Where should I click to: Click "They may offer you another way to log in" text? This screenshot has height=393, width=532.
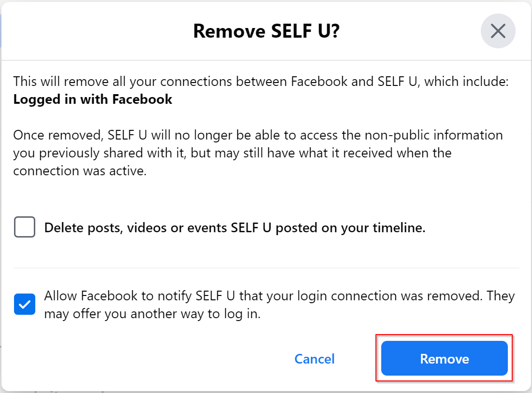pos(152,314)
